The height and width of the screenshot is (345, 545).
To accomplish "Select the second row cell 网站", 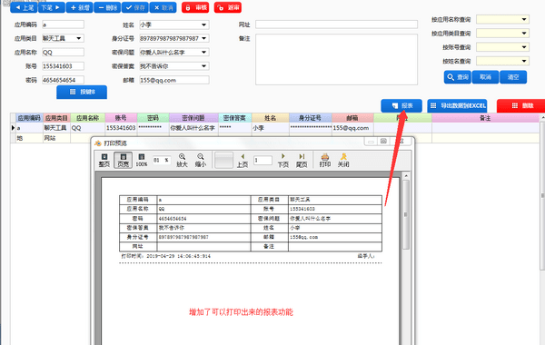I will (x=56, y=138).
